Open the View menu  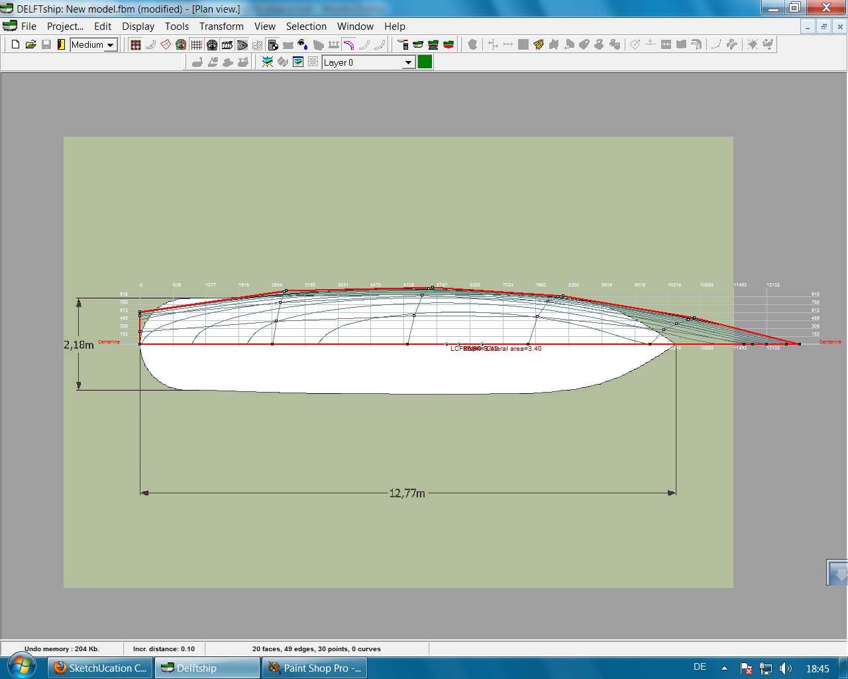click(x=264, y=27)
